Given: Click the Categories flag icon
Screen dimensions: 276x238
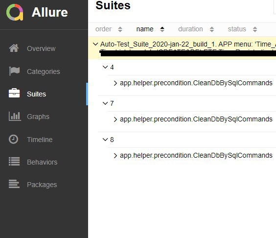Looking at the screenshot, I should pyautogui.click(x=14, y=71).
